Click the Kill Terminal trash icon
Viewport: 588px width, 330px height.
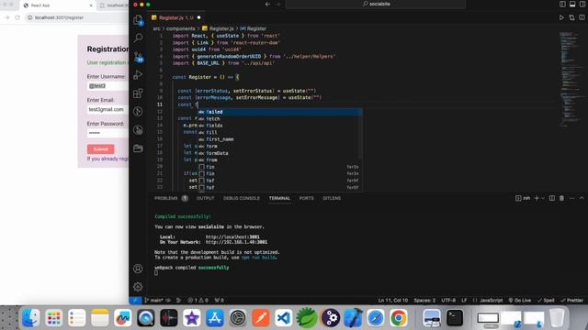coord(561,198)
